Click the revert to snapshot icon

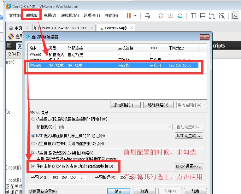(x=170, y=16)
